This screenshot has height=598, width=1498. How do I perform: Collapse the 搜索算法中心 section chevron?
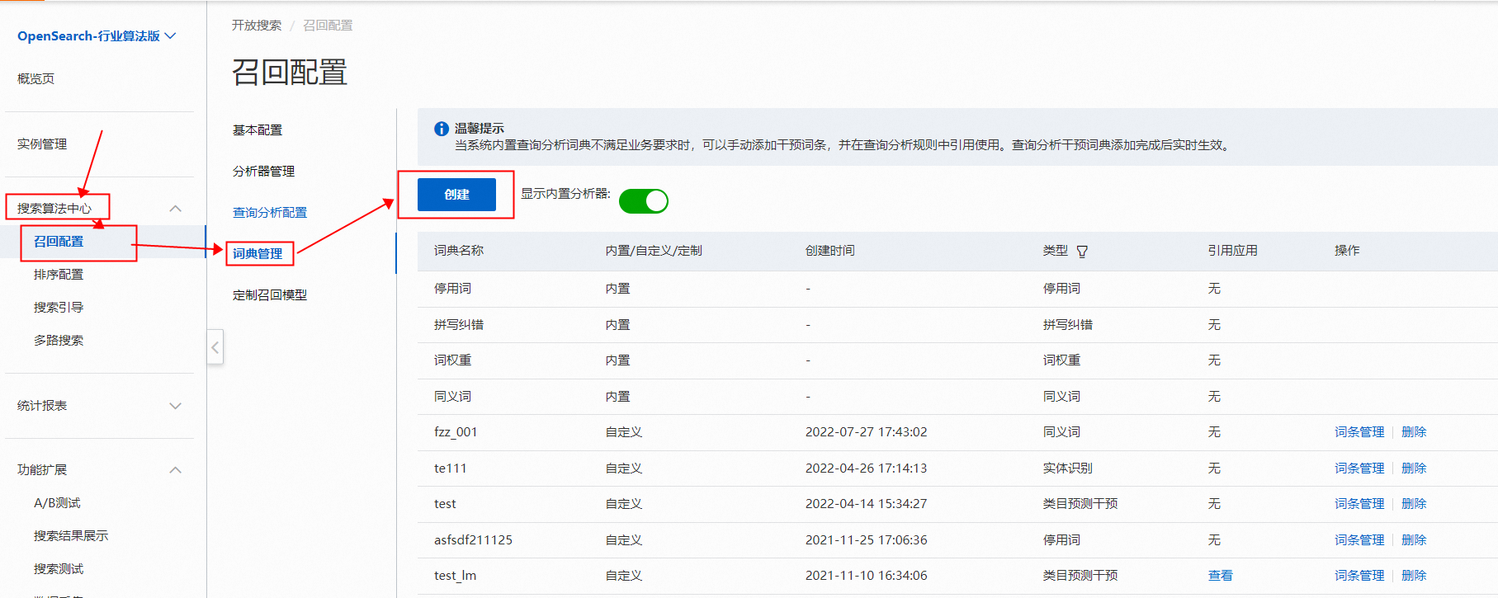(175, 209)
